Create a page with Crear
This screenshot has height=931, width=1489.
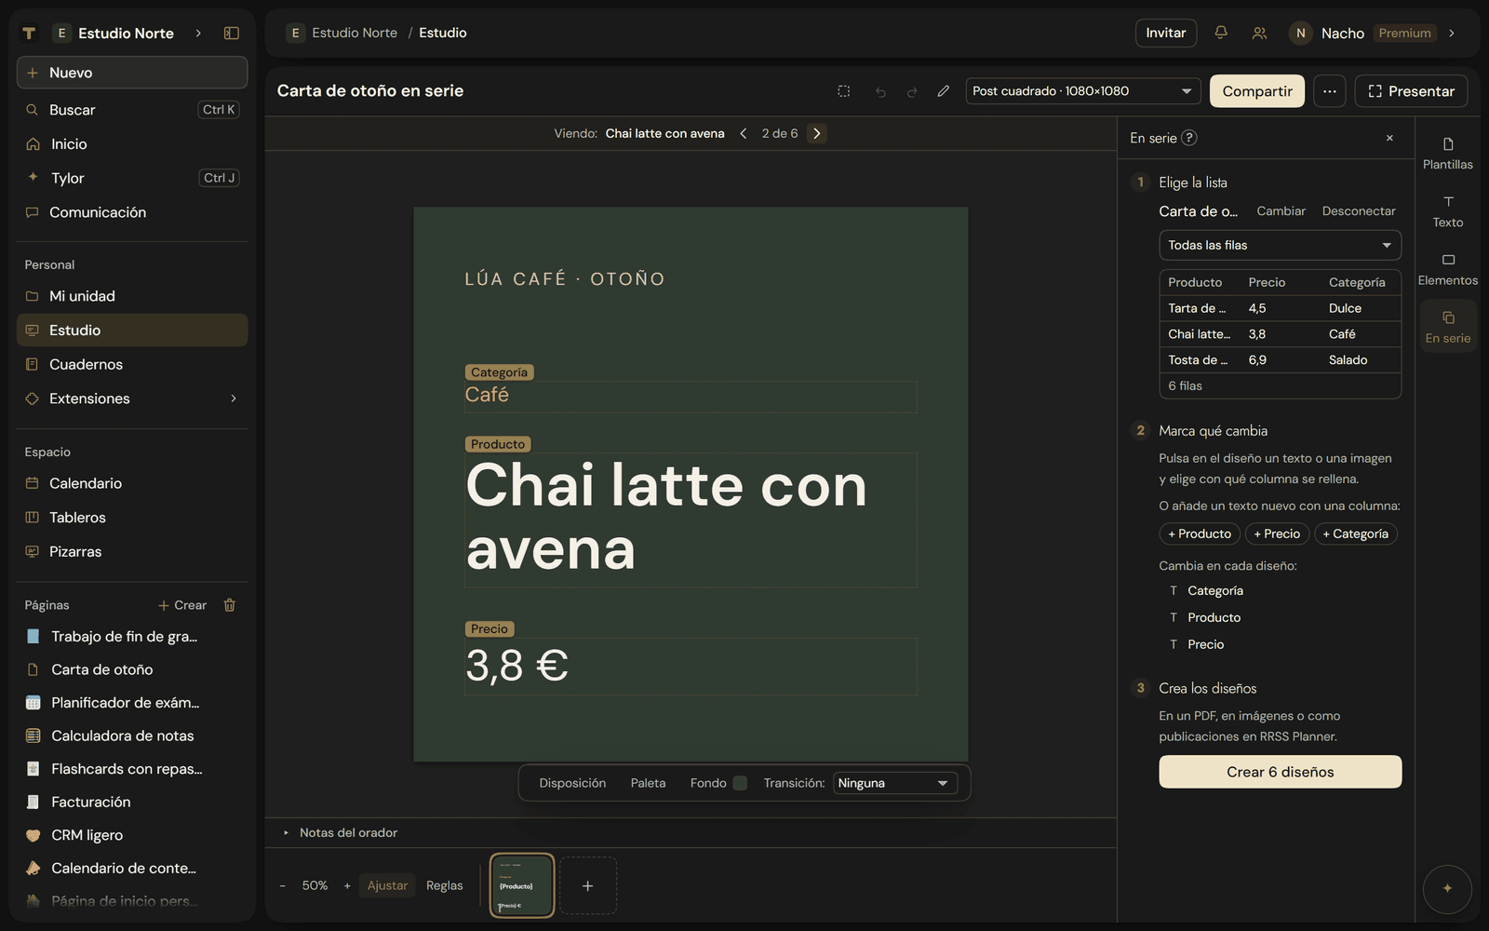[182, 605]
